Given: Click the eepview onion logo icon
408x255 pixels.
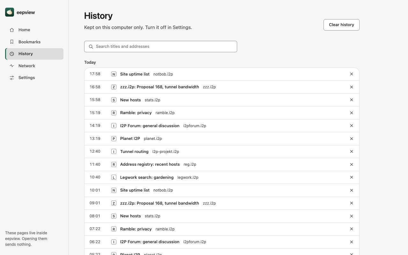Looking at the screenshot, I should [x=10, y=12].
